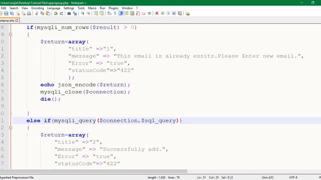Open the Plugins menu
321x180 pixels.
pyautogui.click(x=113, y=8)
